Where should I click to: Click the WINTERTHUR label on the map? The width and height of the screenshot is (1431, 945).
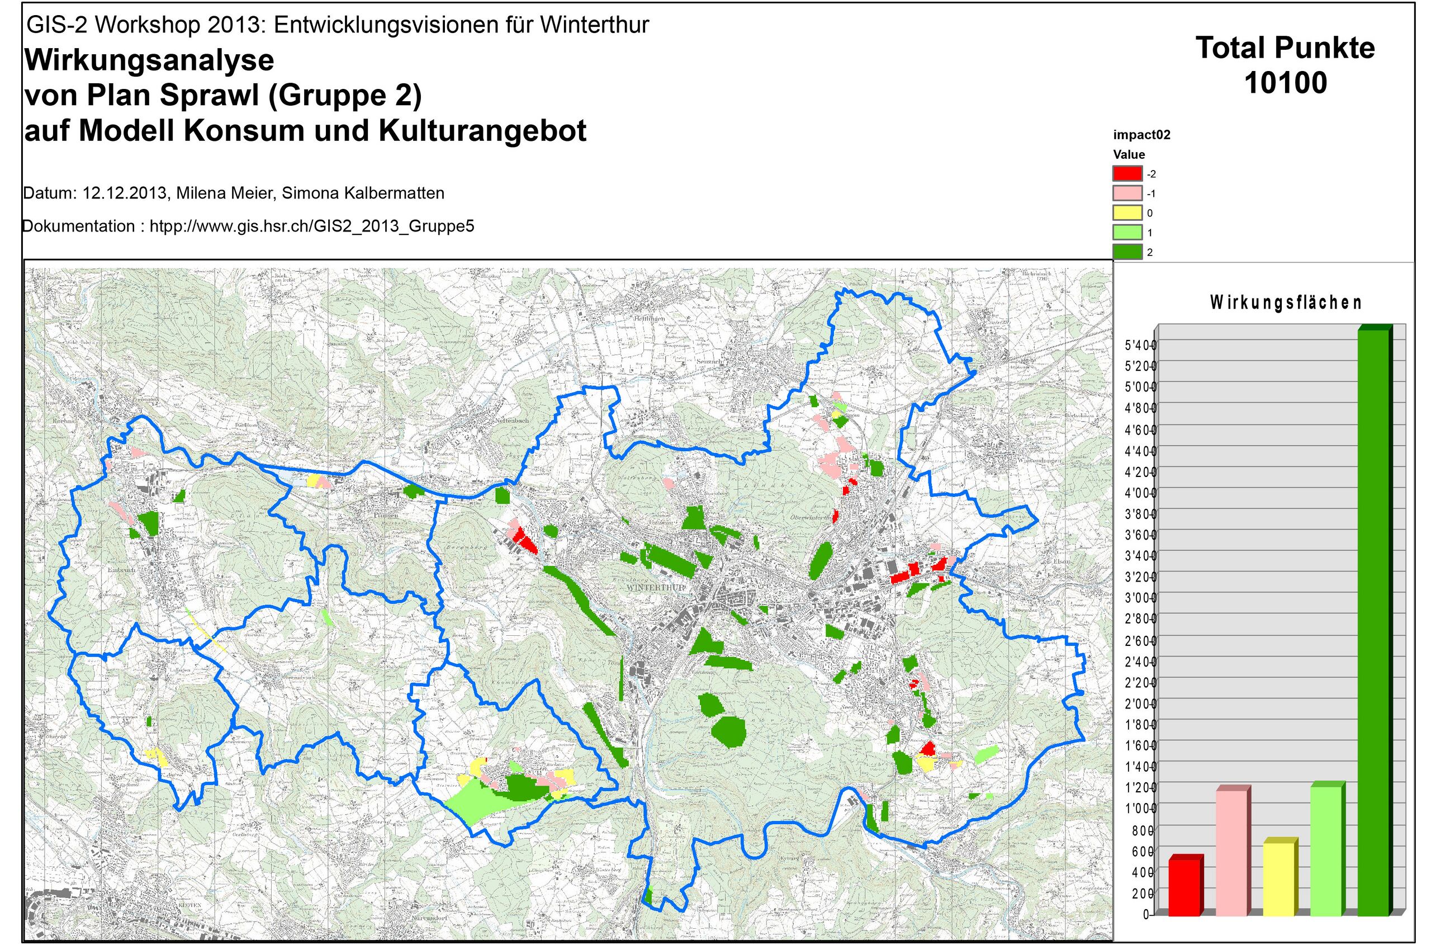[656, 587]
